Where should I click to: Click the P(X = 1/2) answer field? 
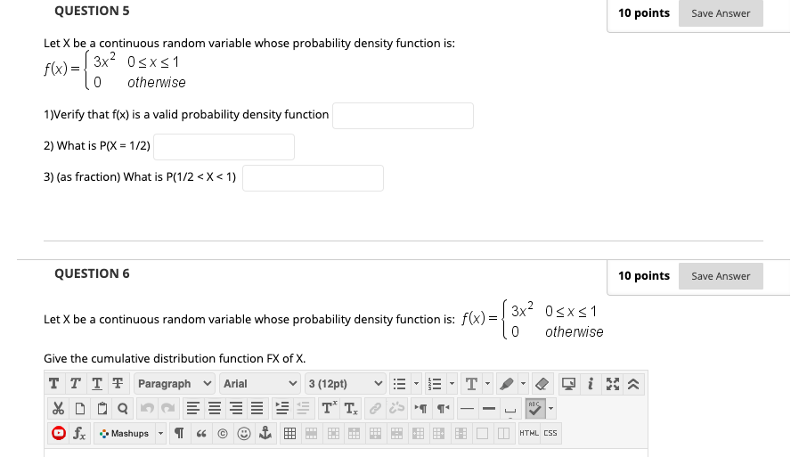224,147
